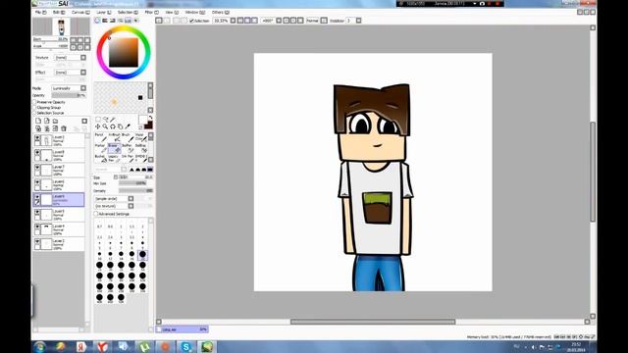Select the Brush tool
This screenshot has width=628, height=353.
tap(128, 137)
